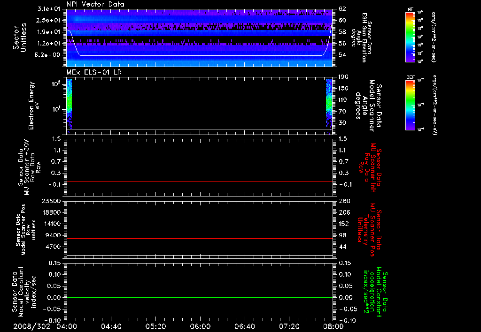Viewport: 481px width, 332px height.
Task: Click the 06:40 time axis label
Action: click(x=245, y=326)
